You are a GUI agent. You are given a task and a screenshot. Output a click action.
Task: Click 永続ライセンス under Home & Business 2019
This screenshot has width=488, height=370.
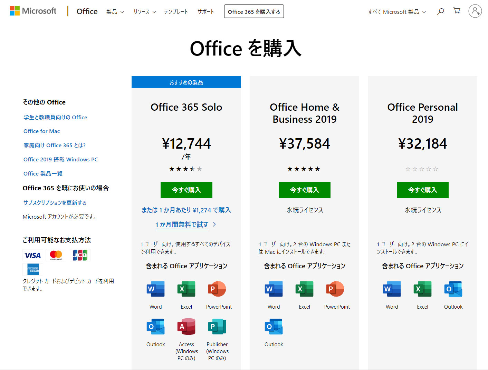pyautogui.click(x=305, y=210)
